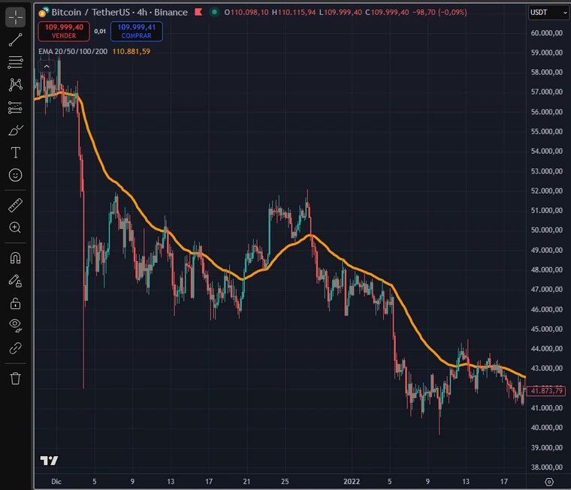Toggle stay in drawing mode
Screen dimensions: 571x490
15,281
